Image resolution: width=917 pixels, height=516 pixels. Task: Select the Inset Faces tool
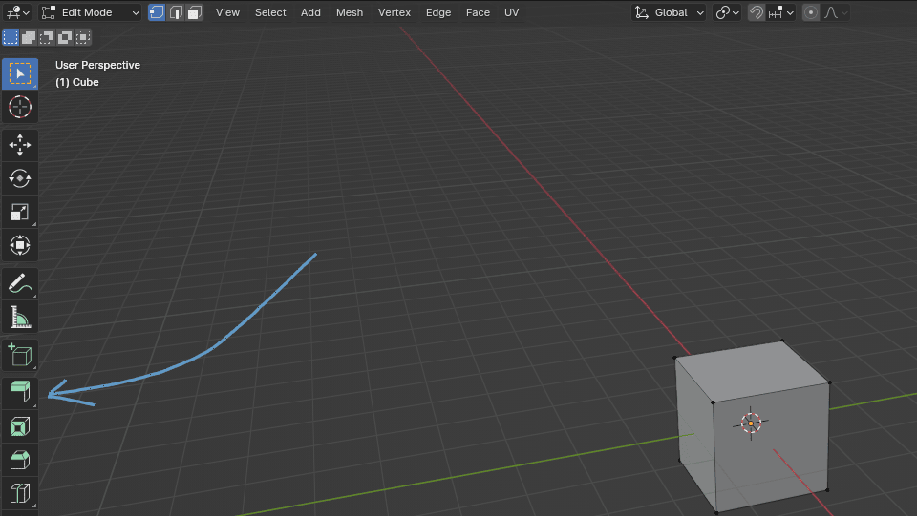pyautogui.click(x=20, y=425)
